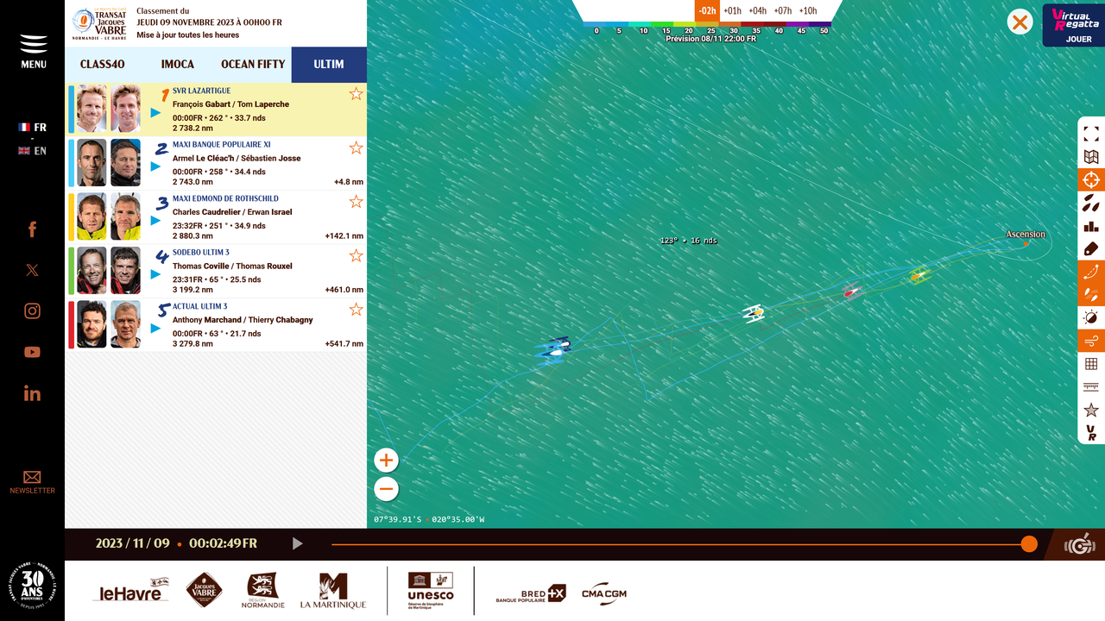Select the OCEAN FIFTY tab
This screenshot has width=1105, height=621.
253,65
